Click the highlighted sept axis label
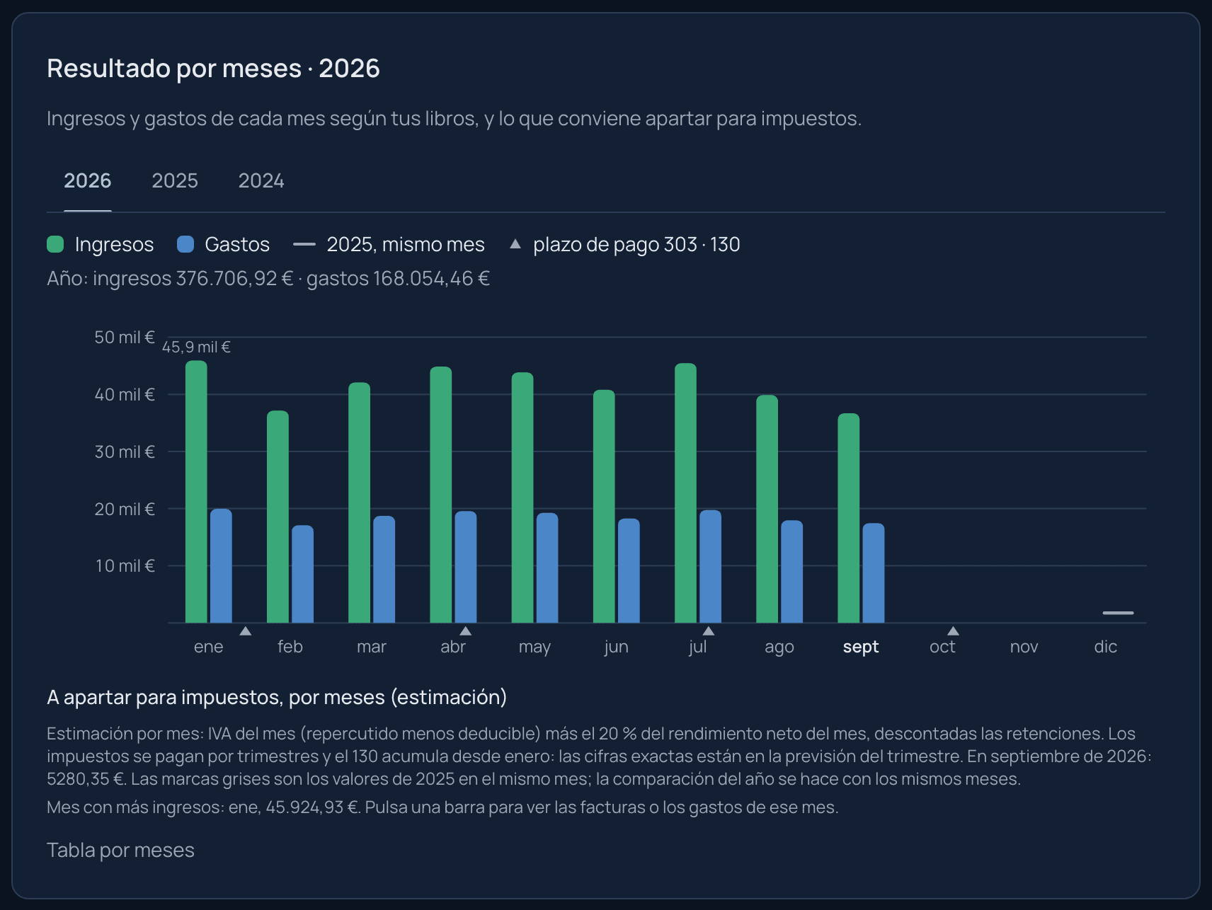 (861, 647)
